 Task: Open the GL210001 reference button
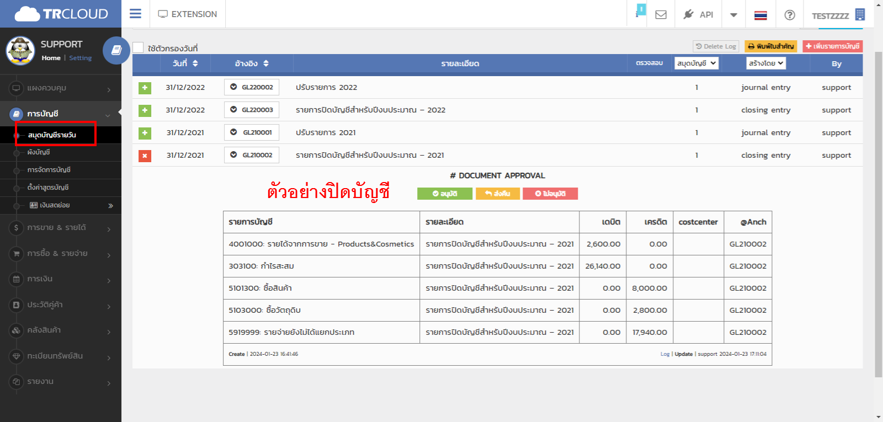252,132
